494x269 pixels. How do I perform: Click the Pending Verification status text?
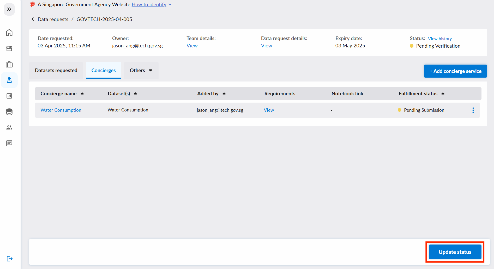pyautogui.click(x=438, y=46)
